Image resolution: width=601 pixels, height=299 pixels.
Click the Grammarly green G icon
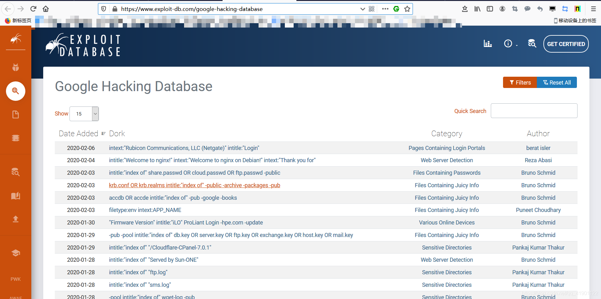pyautogui.click(x=396, y=9)
